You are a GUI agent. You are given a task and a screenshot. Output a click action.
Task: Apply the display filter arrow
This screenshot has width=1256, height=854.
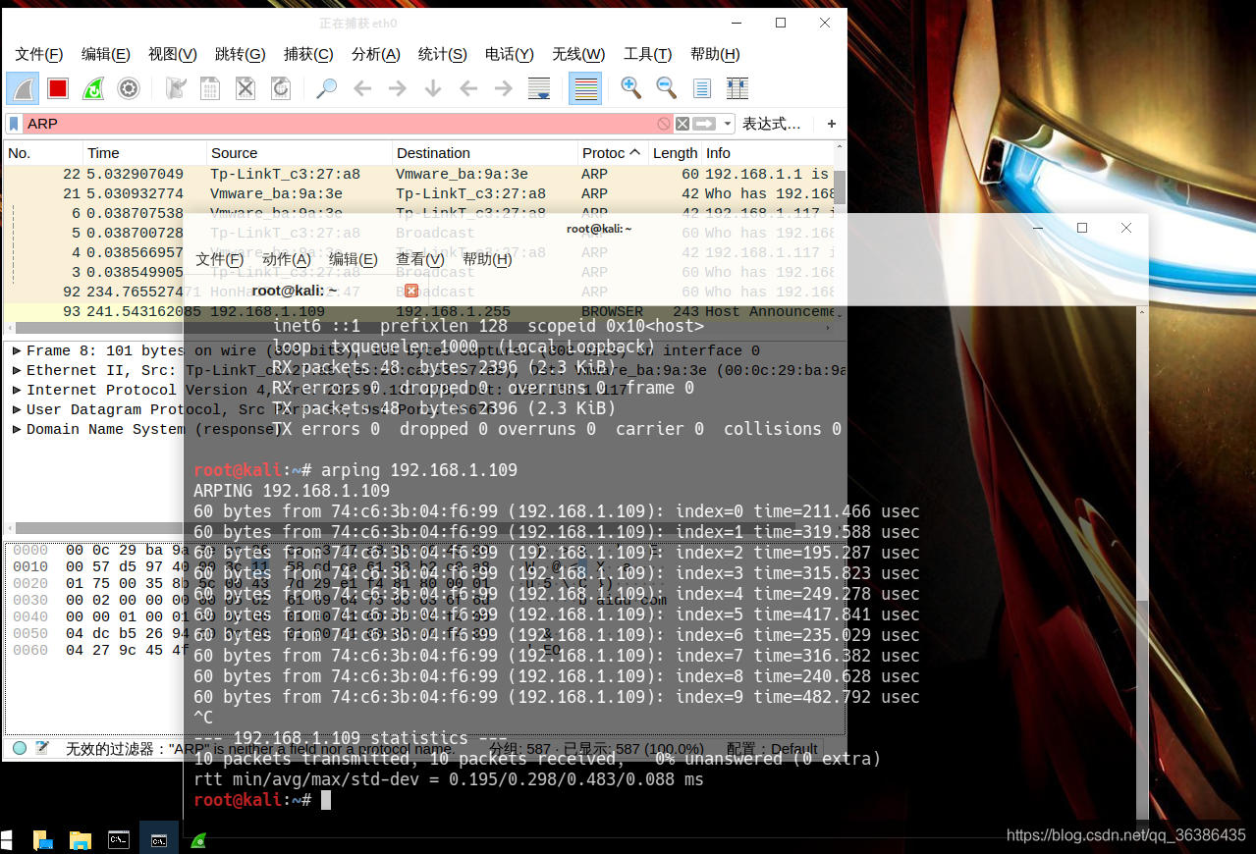point(704,124)
